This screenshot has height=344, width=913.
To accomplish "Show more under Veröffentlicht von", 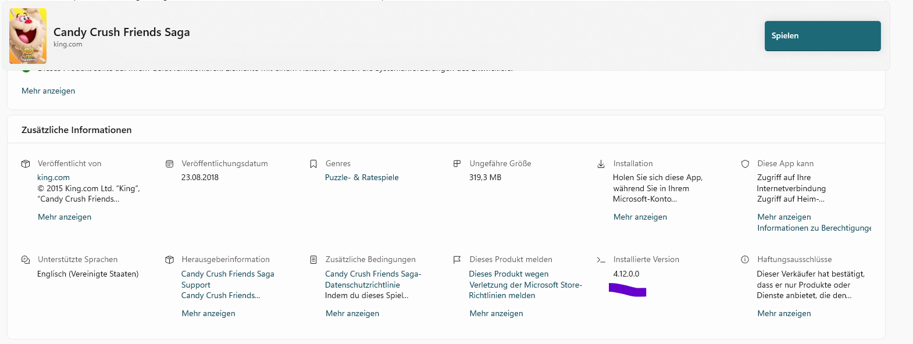I will [x=65, y=217].
